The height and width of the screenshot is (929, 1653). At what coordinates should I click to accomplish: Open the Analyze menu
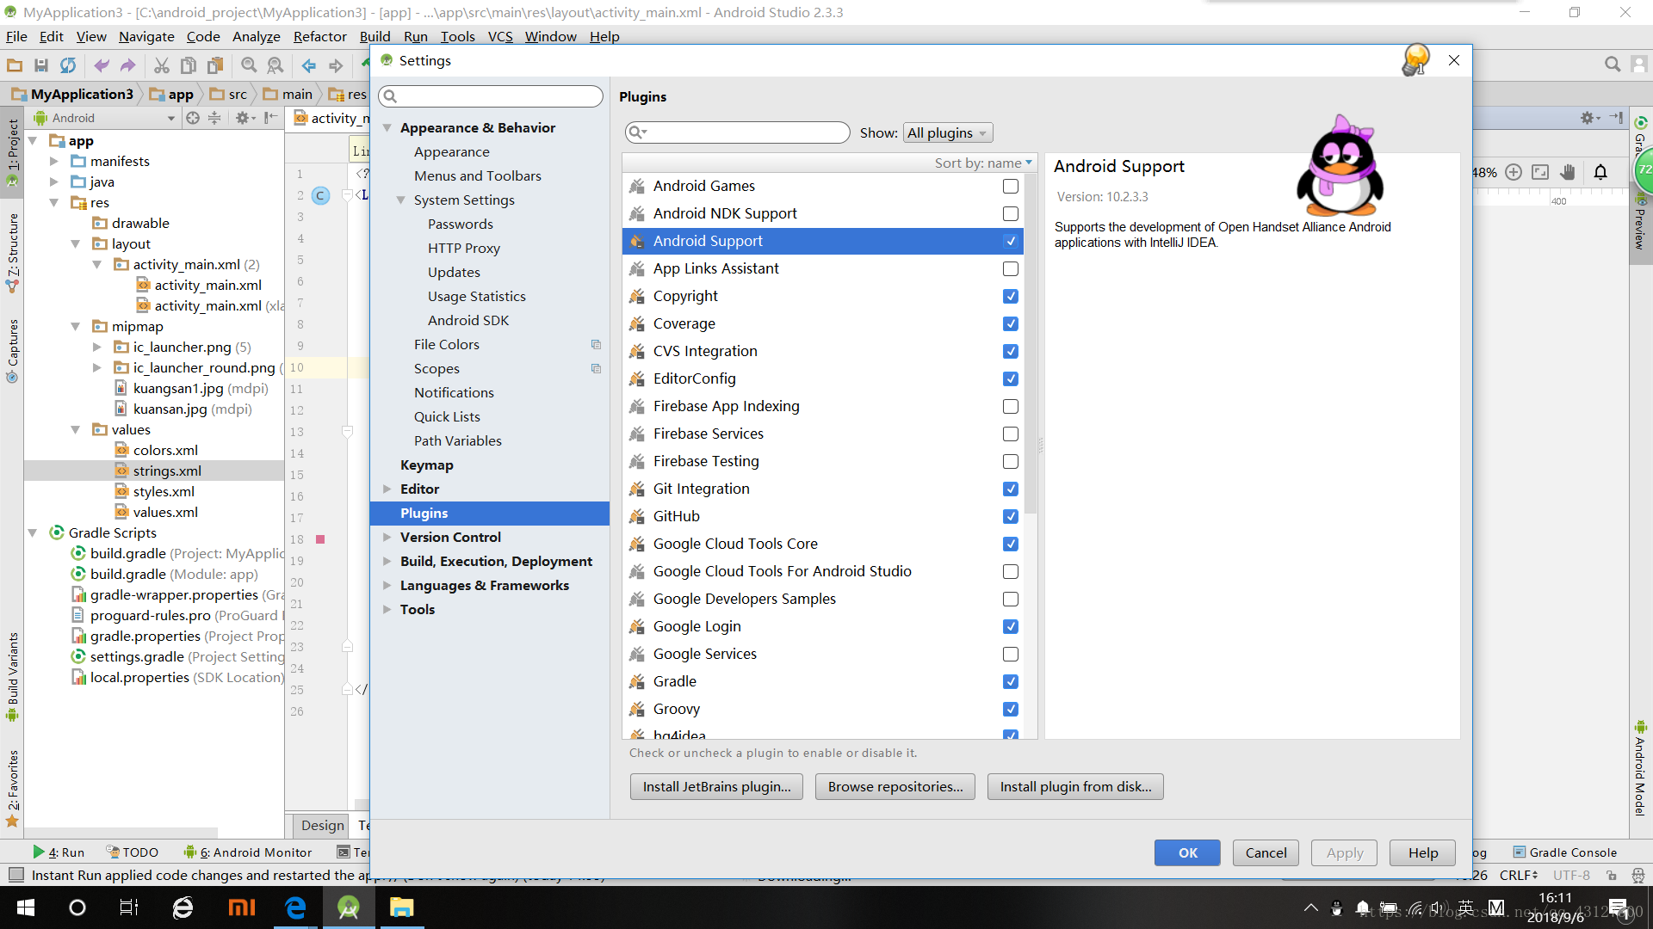coord(256,36)
